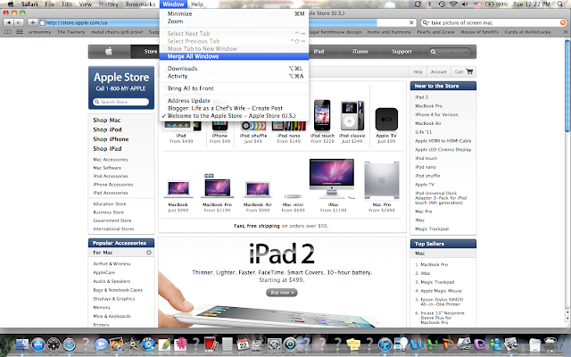The image size is (571, 357).
Task: Choose Bring All to Front
Action: coord(234,88)
